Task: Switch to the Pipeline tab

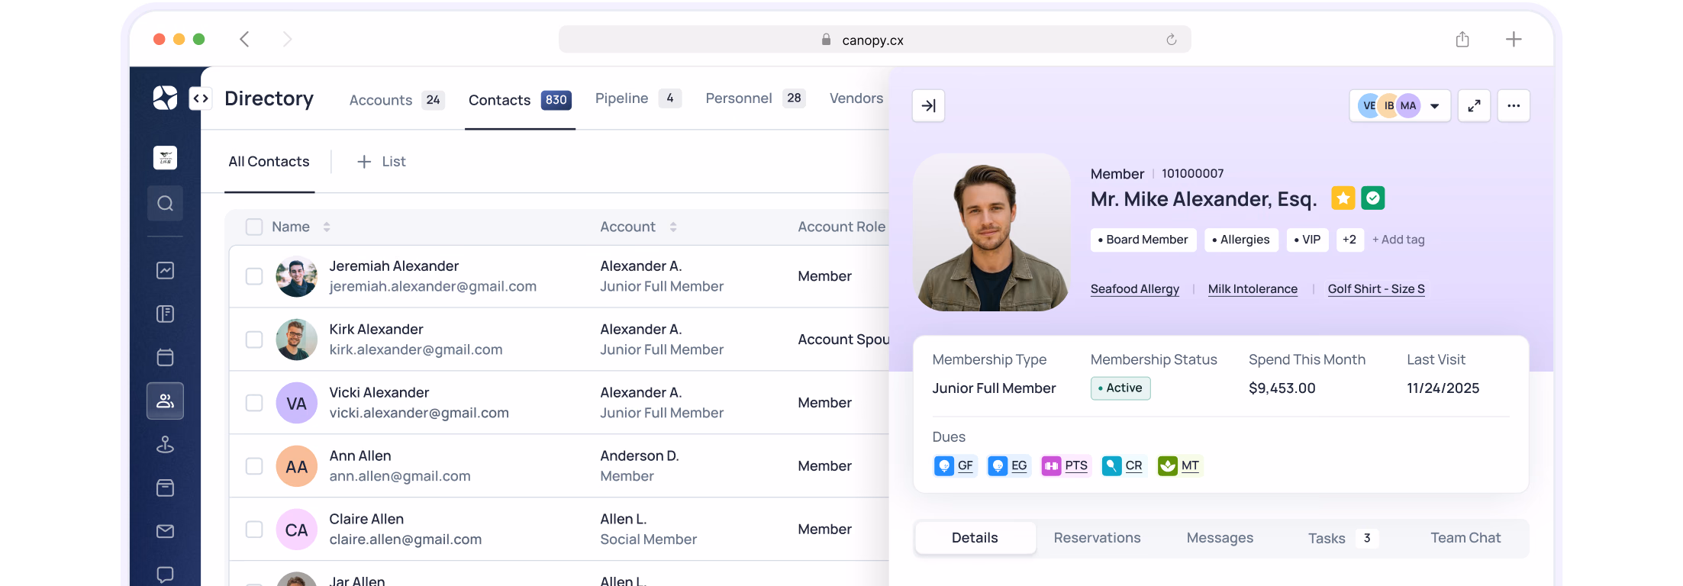Action: 638,98
